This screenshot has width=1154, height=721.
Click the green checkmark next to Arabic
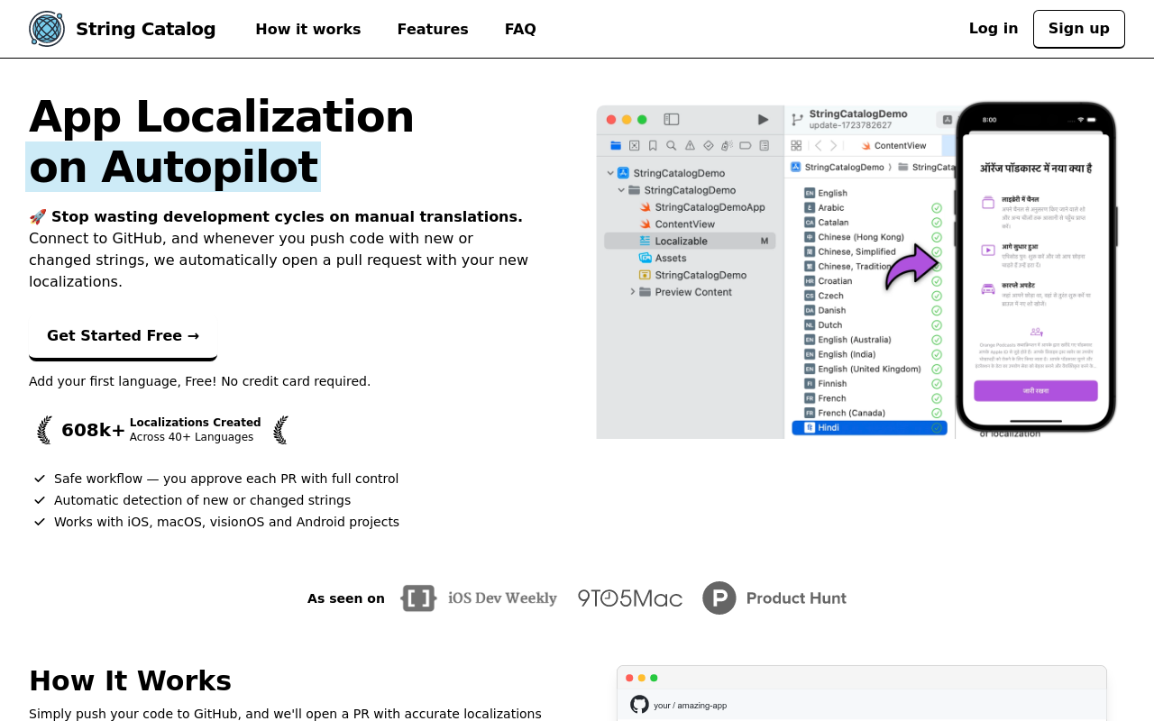point(937,208)
